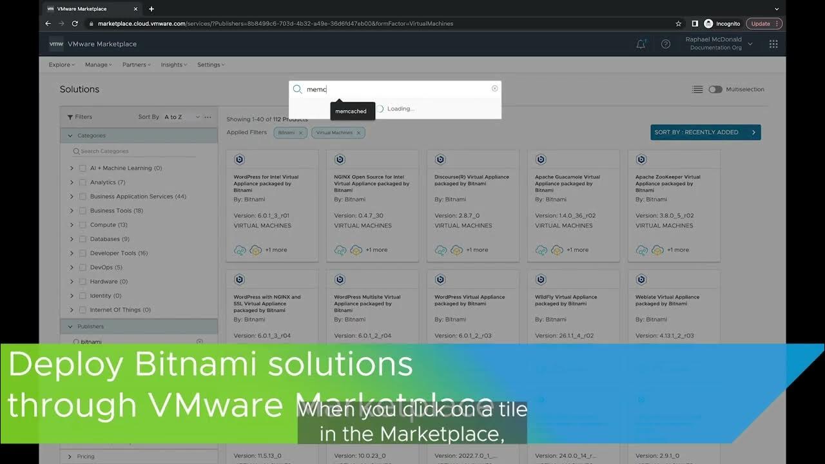Screen dimensions: 825x464
Task: Expand the Identity category tree
Action: (x=72, y=296)
